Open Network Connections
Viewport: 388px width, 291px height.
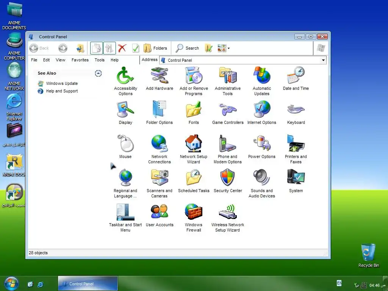[x=160, y=149]
